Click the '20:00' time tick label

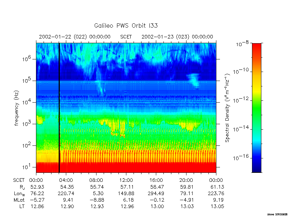coord(186,180)
